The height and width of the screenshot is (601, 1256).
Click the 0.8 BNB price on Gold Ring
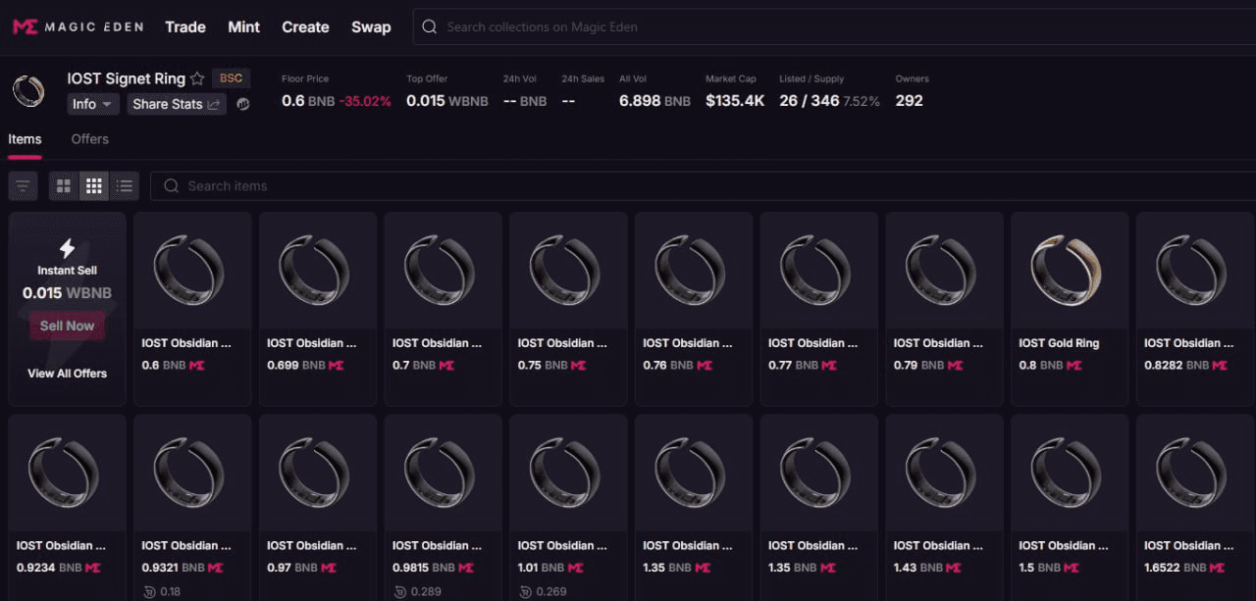(x=1041, y=365)
